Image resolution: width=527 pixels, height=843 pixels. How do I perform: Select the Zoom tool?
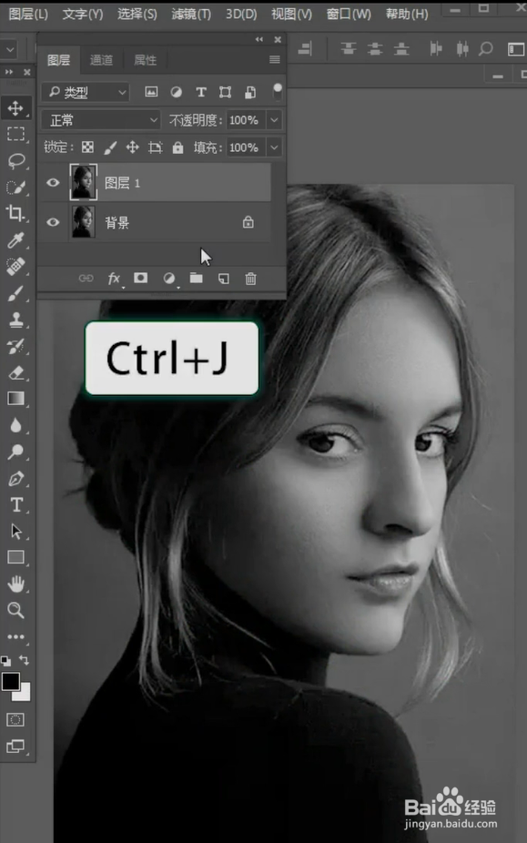pyautogui.click(x=15, y=610)
